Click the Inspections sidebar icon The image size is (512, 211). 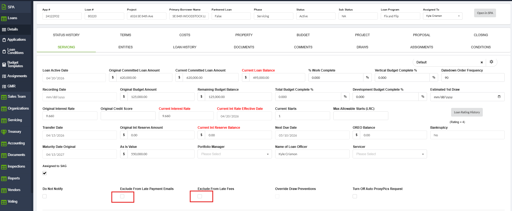pos(4,167)
